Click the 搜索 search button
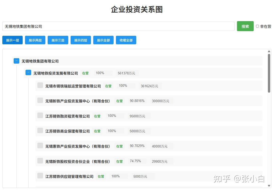The image size is (272, 190). tap(245, 26)
